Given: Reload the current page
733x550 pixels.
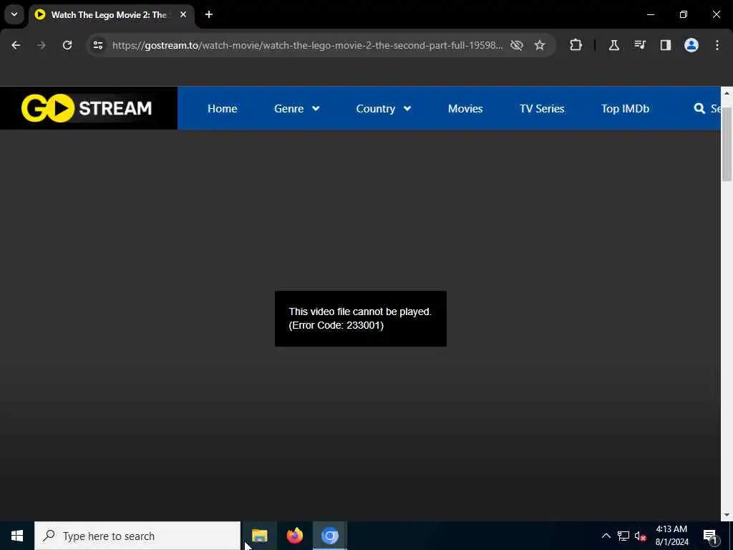Looking at the screenshot, I should tap(67, 45).
